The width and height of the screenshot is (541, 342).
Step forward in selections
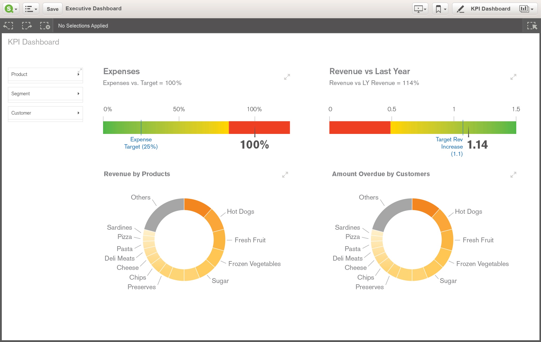[x=27, y=26]
